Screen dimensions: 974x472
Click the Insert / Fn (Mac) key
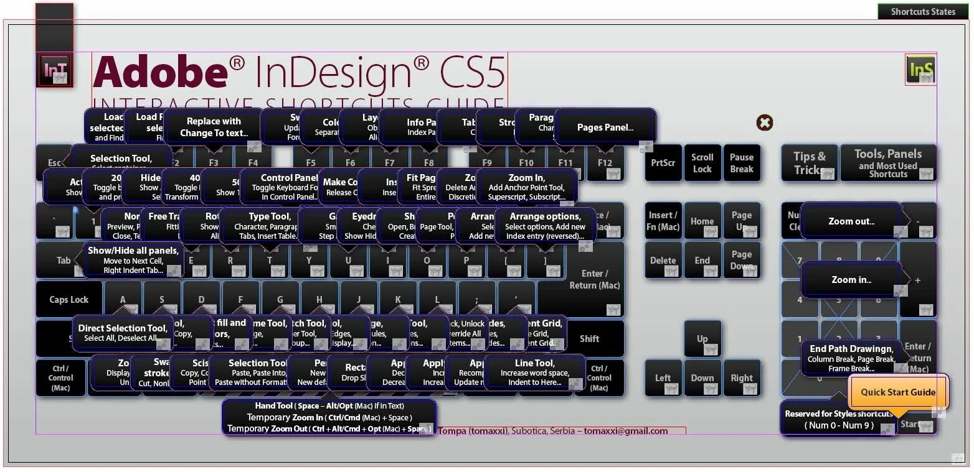click(663, 221)
